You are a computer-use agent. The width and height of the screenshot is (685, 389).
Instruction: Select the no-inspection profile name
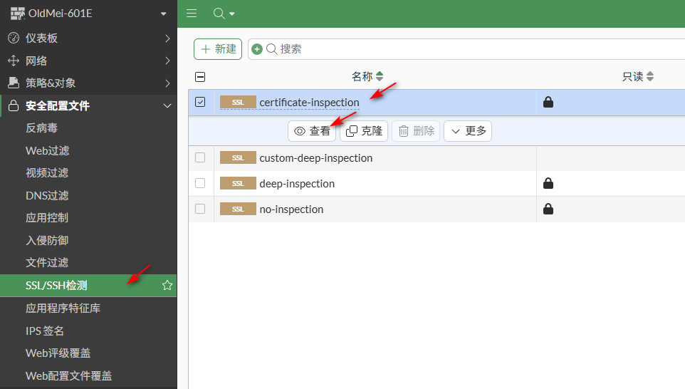tap(291, 209)
